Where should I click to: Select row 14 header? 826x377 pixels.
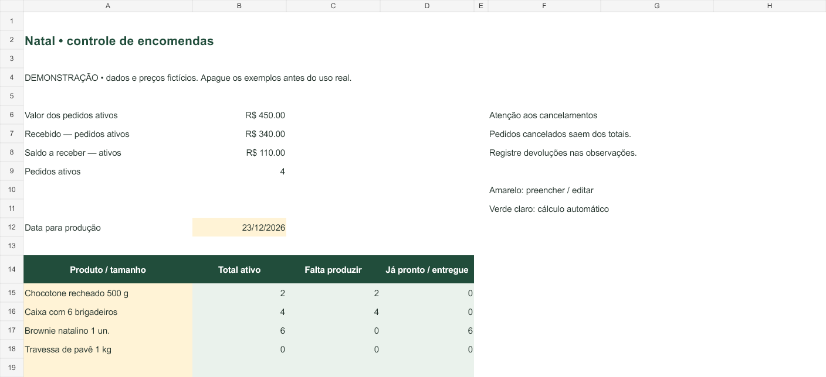pos(12,269)
